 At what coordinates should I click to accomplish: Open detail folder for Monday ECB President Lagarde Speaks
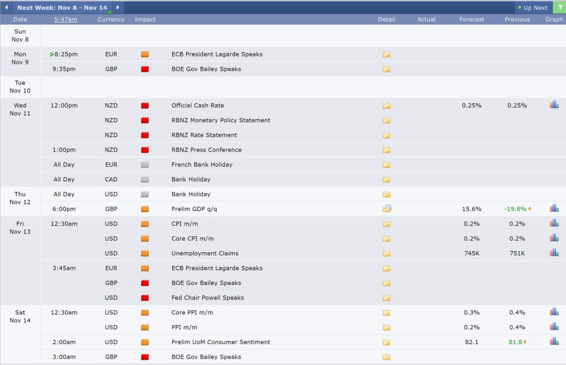(x=386, y=55)
